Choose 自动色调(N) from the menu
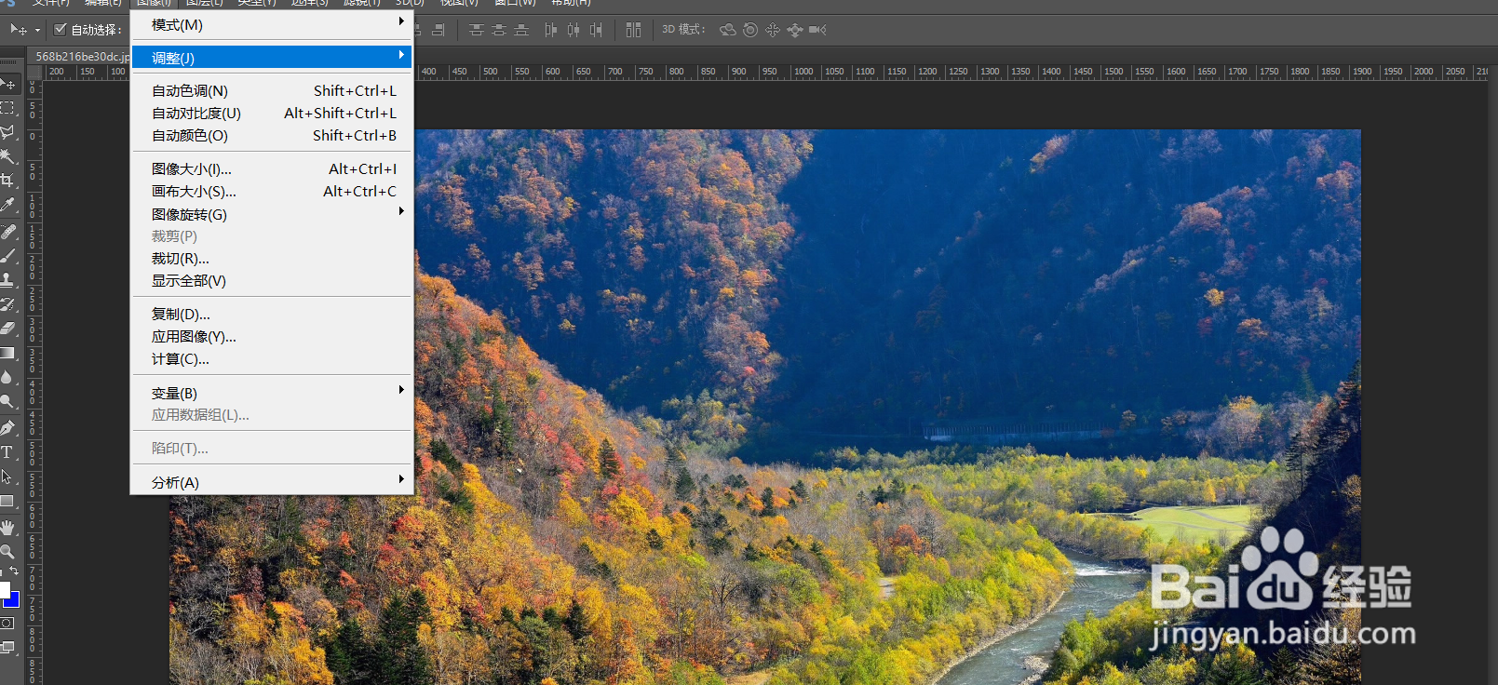The width and height of the screenshot is (1498, 685). point(272,90)
